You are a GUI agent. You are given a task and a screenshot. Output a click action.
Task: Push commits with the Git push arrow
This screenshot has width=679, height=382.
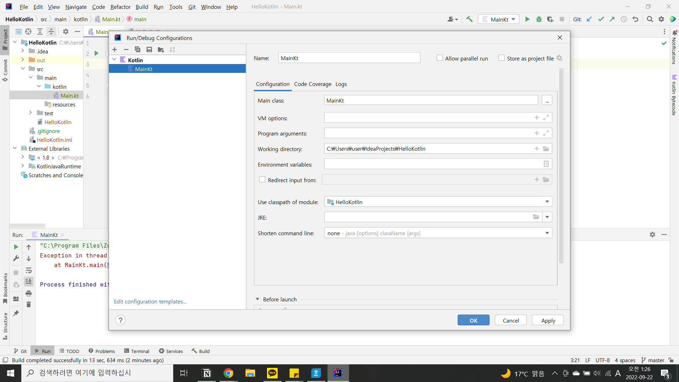point(612,19)
